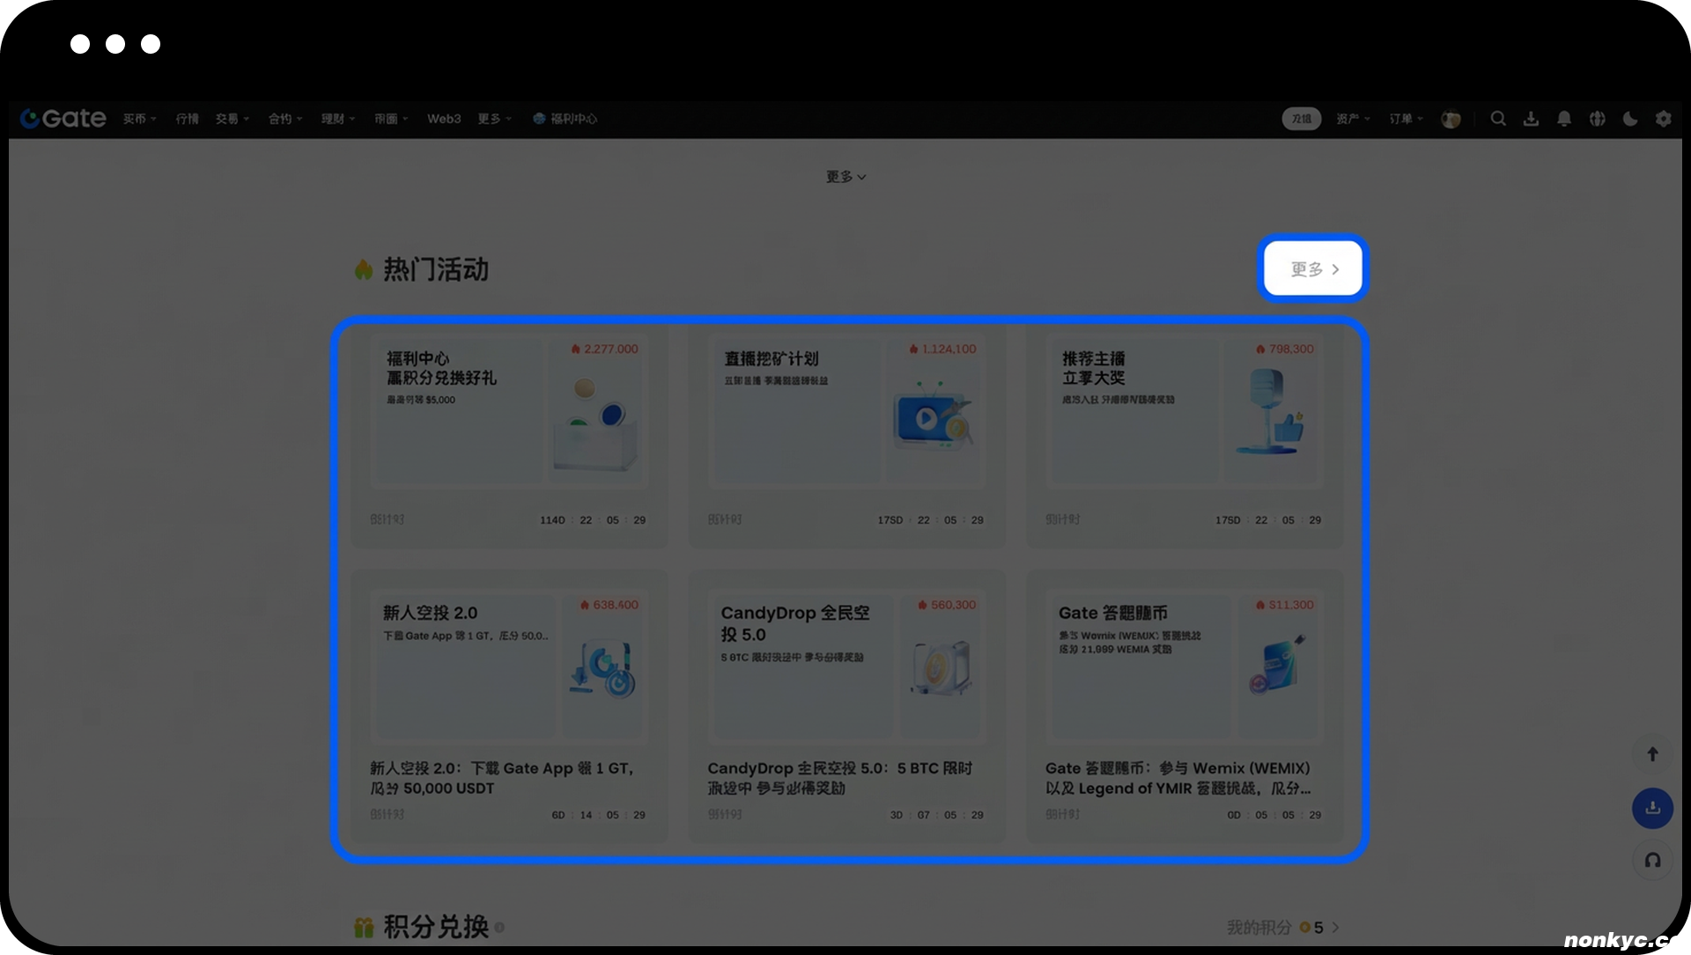Image resolution: width=1691 pixels, height=955 pixels.
Task: Open 我的积分 points link
Action: point(1282,928)
